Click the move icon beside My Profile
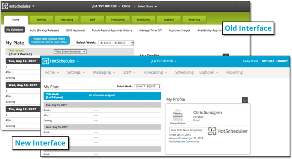292x159 pixels. [245, 100]
